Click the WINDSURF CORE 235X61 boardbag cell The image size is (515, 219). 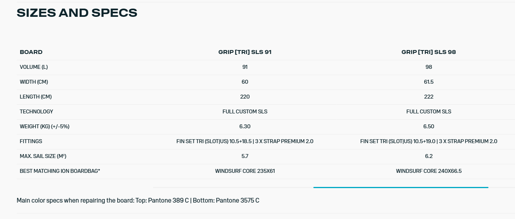tap(245, 171)
